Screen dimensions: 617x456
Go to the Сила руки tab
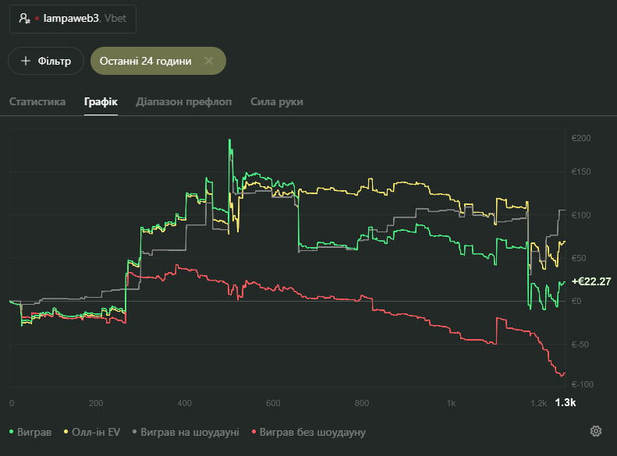pyautogui.click(x=276, y=101)
